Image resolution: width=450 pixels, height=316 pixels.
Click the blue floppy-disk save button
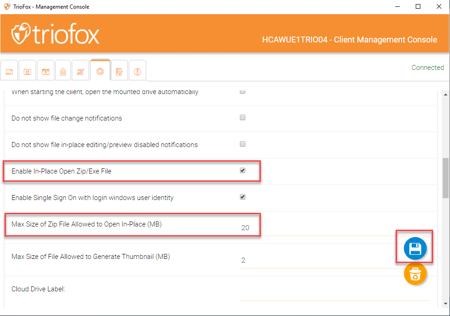click(x=415, y=248)
